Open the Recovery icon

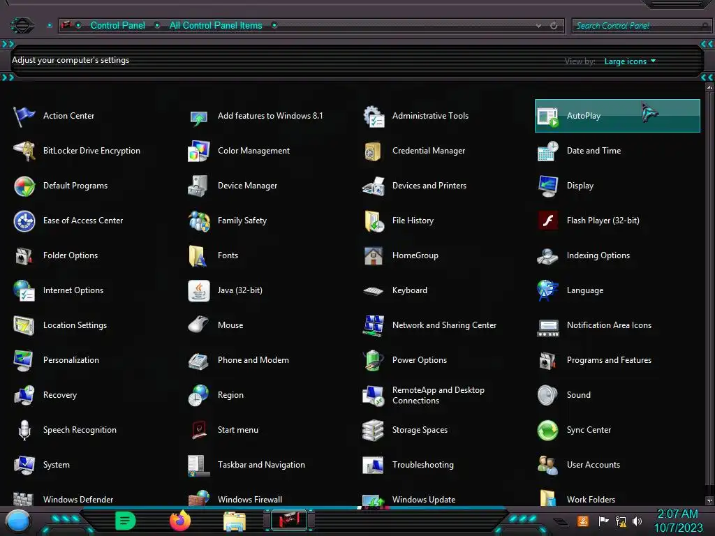click(24, 395)
